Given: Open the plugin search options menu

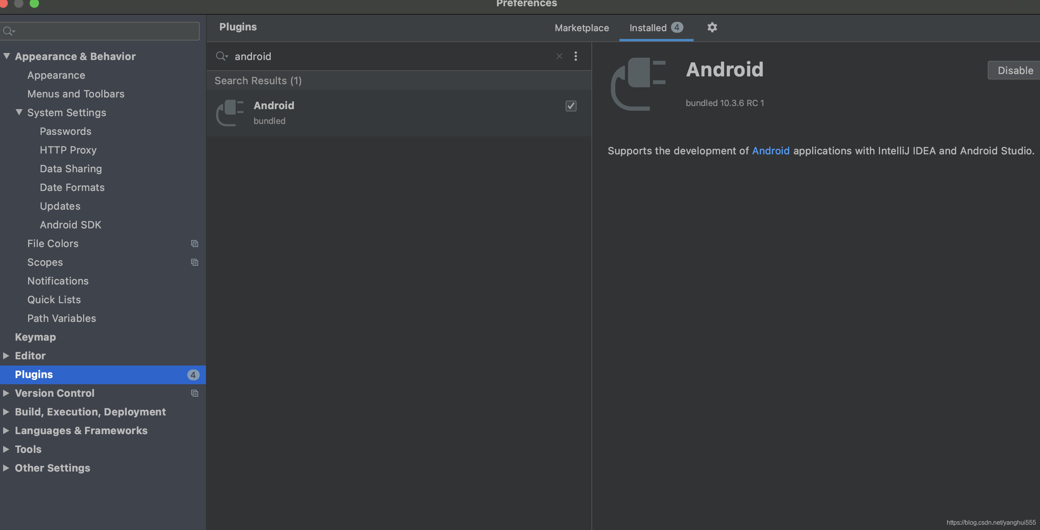Looking at the screenshot, I should [575, 56].
